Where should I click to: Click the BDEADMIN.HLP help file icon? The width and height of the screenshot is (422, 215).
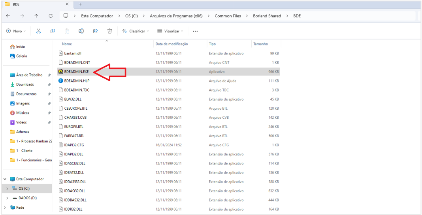coord(60,80)
